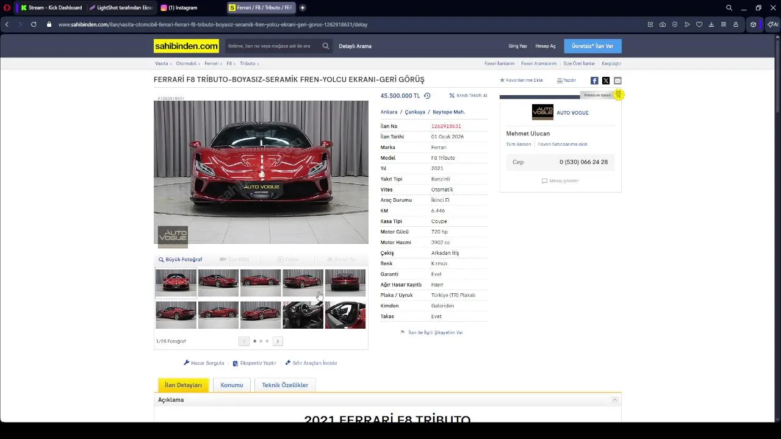
Task: Click the Hesap Aç sign-up link
Action: [x=545, y=46]
